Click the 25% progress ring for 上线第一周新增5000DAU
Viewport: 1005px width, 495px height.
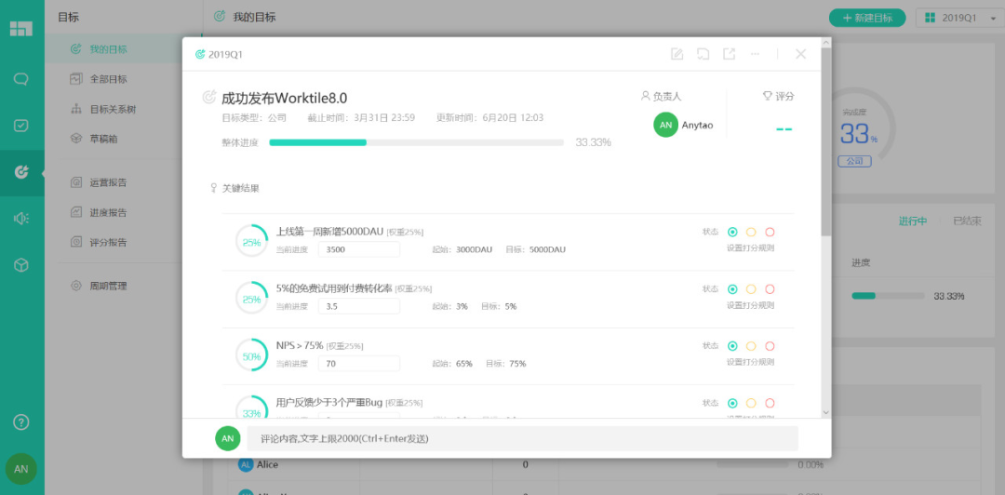coord(251,241)
